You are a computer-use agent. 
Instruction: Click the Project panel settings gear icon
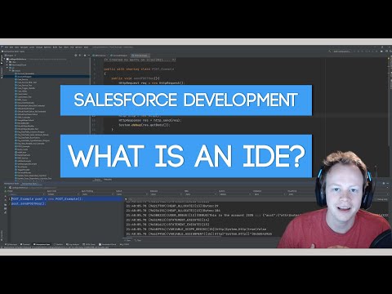point(84,56)
